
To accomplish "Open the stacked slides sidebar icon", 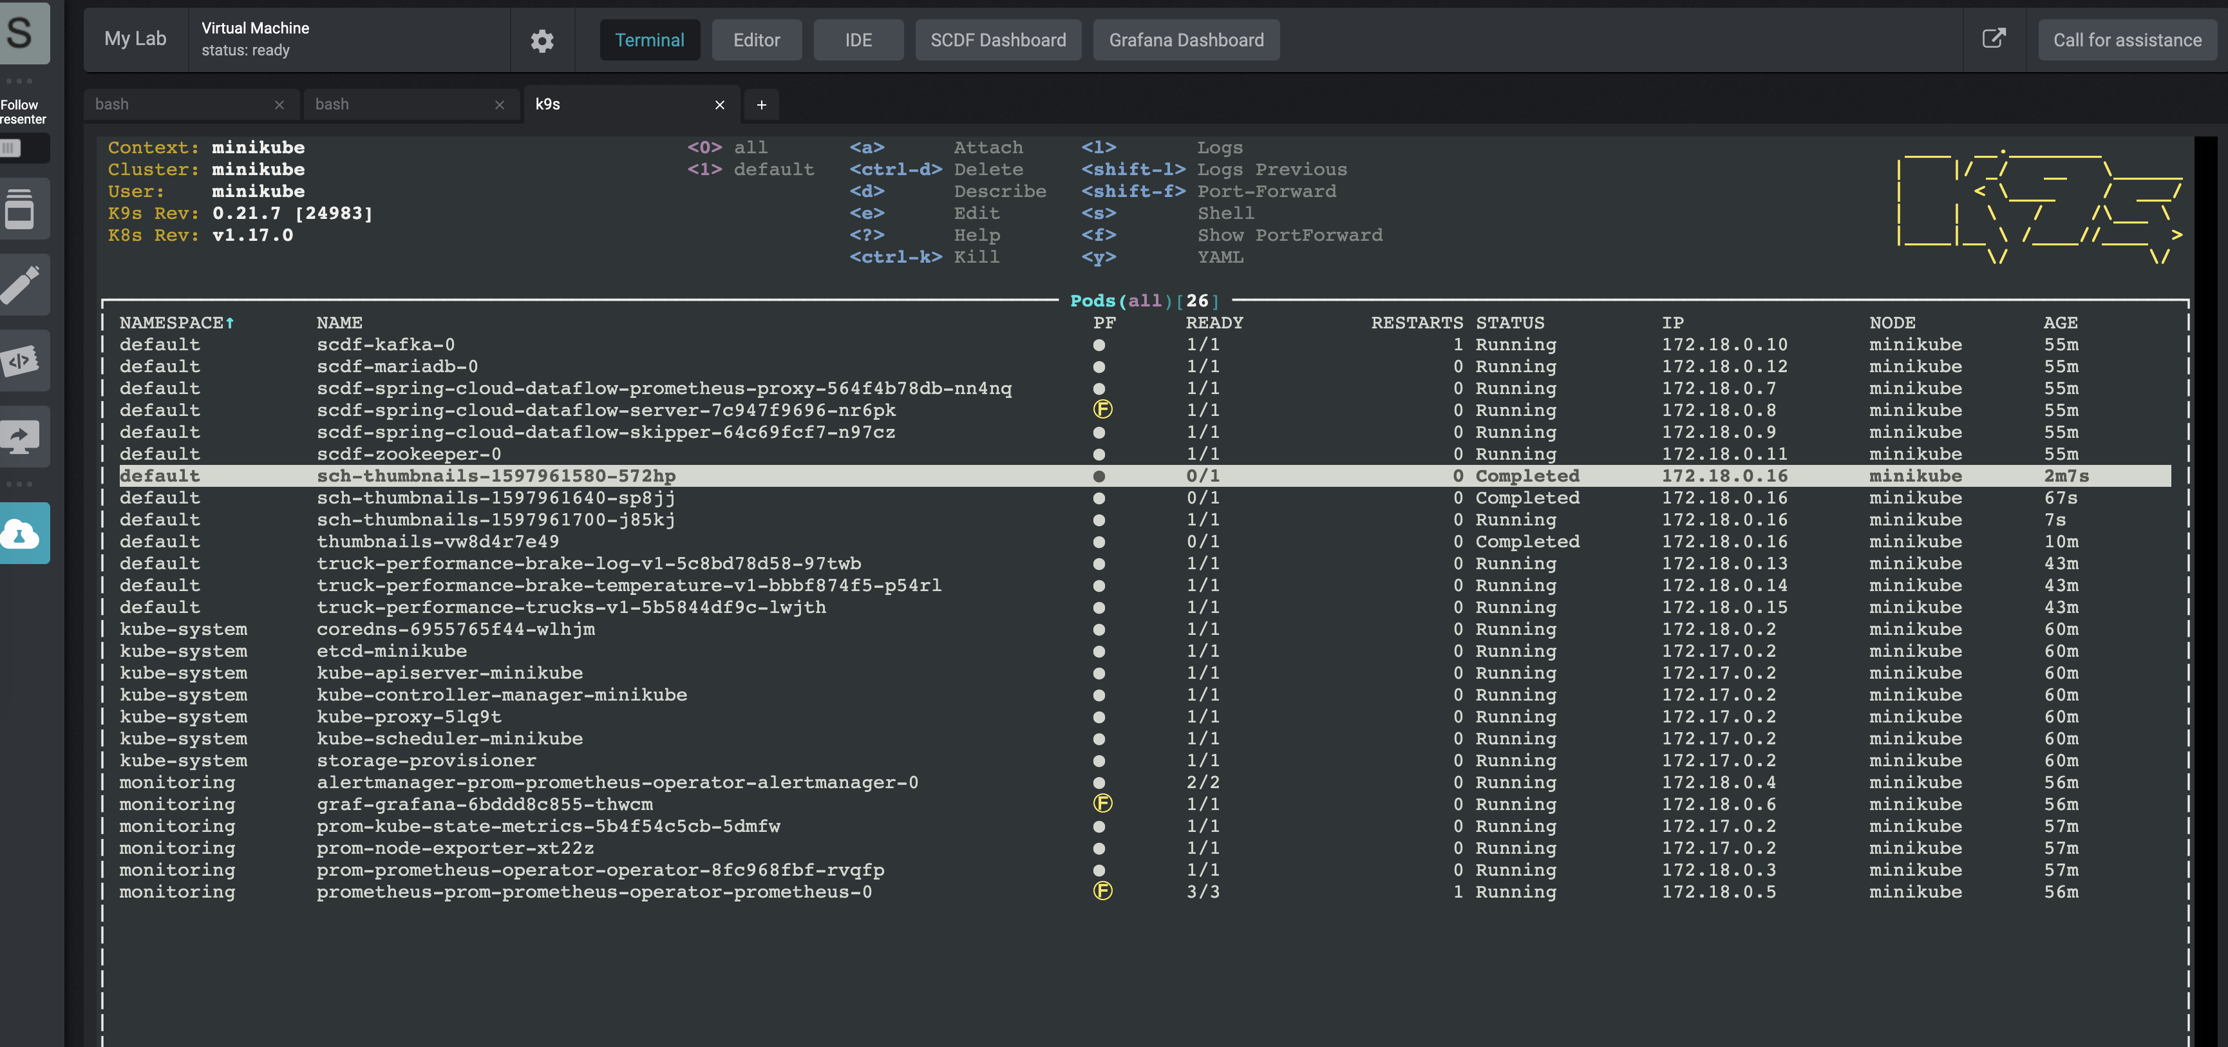I will click(x=21, y=209).
